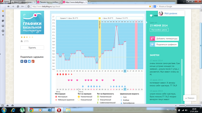The height and width of the screenshot is (113, 202).
Task: Share chart via Google Plus icon
Action: 33,61
